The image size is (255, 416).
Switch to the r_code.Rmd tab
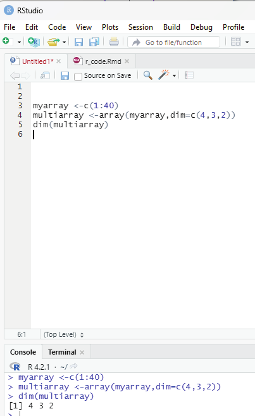pyautogui.click(x=103, y=61)
